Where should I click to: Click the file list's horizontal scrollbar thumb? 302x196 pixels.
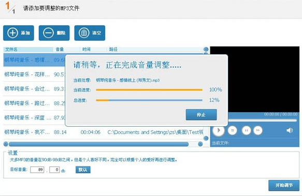tap(98, 144)
